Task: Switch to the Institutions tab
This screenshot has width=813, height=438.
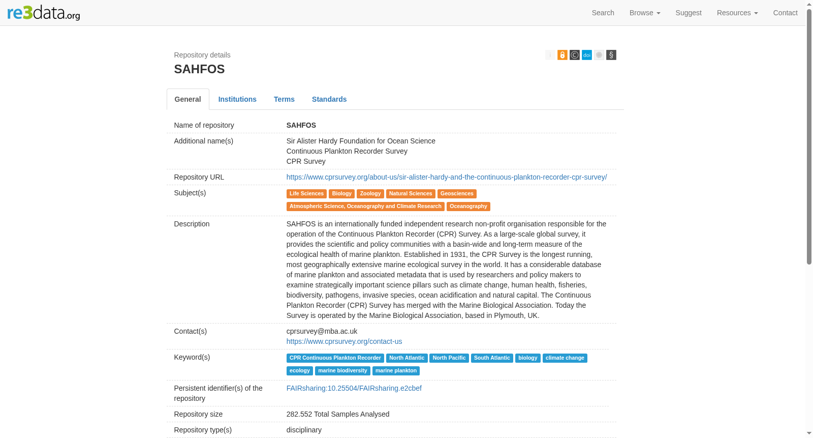Action: 237,99
